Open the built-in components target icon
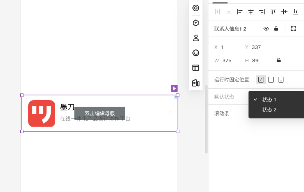Image resolution: width=304 pixels, height=192 pixels. [196, 8]
